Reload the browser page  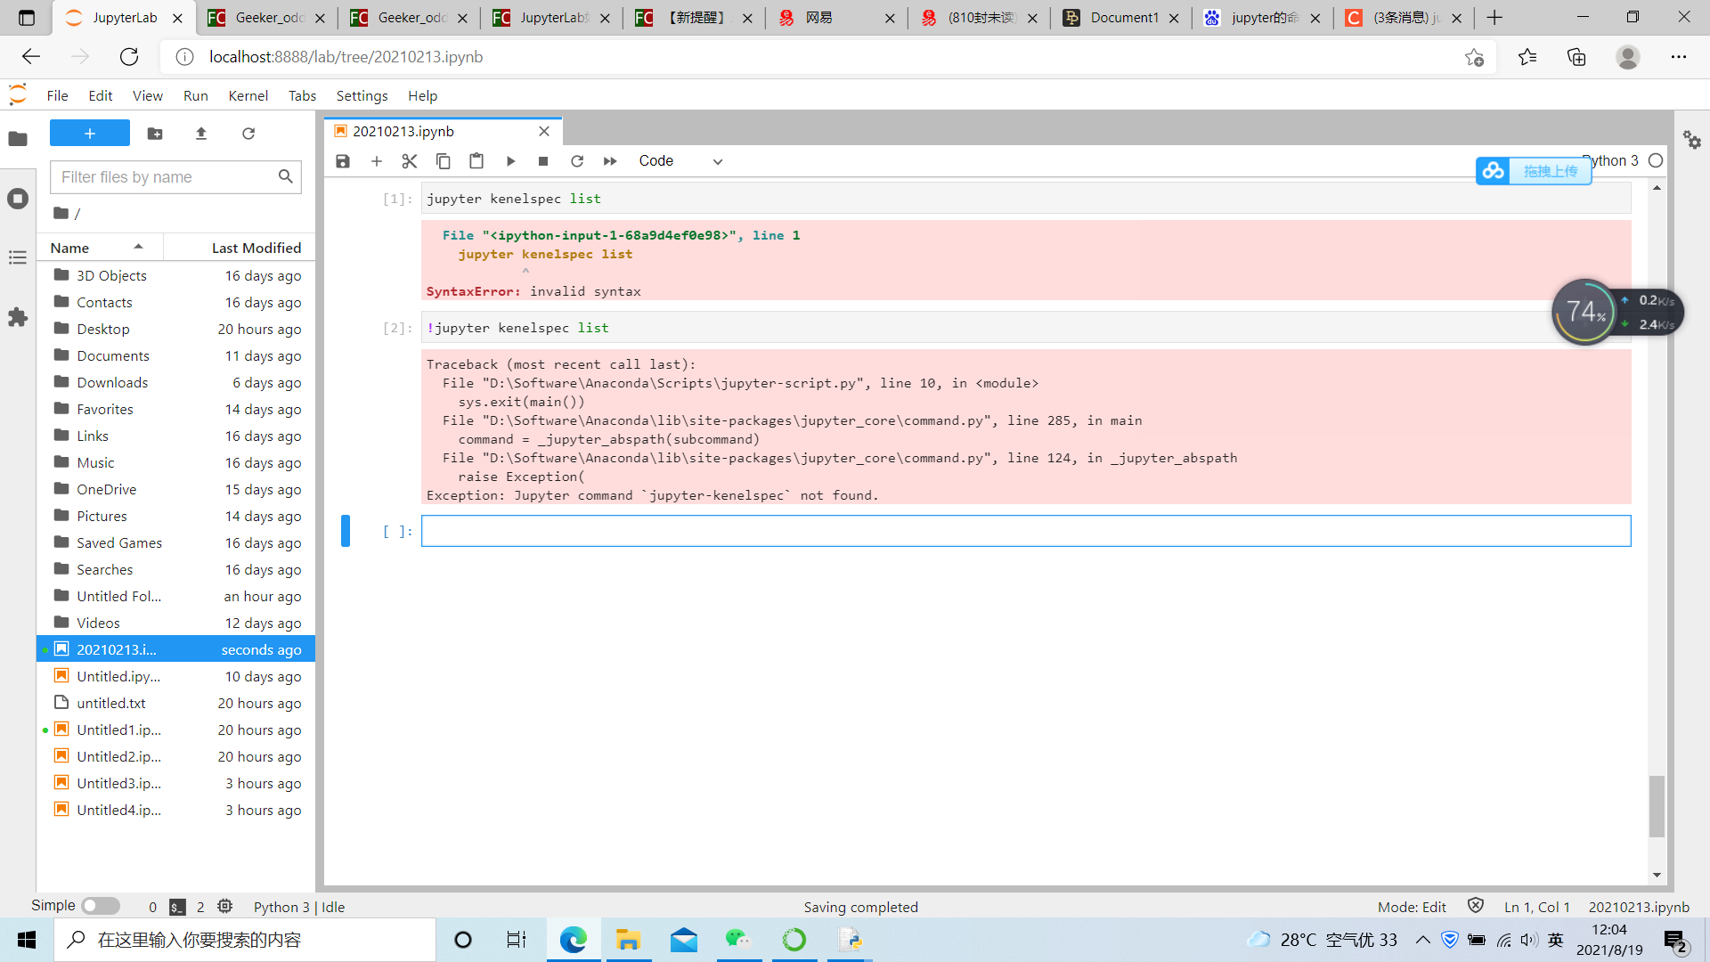point(129,57)
